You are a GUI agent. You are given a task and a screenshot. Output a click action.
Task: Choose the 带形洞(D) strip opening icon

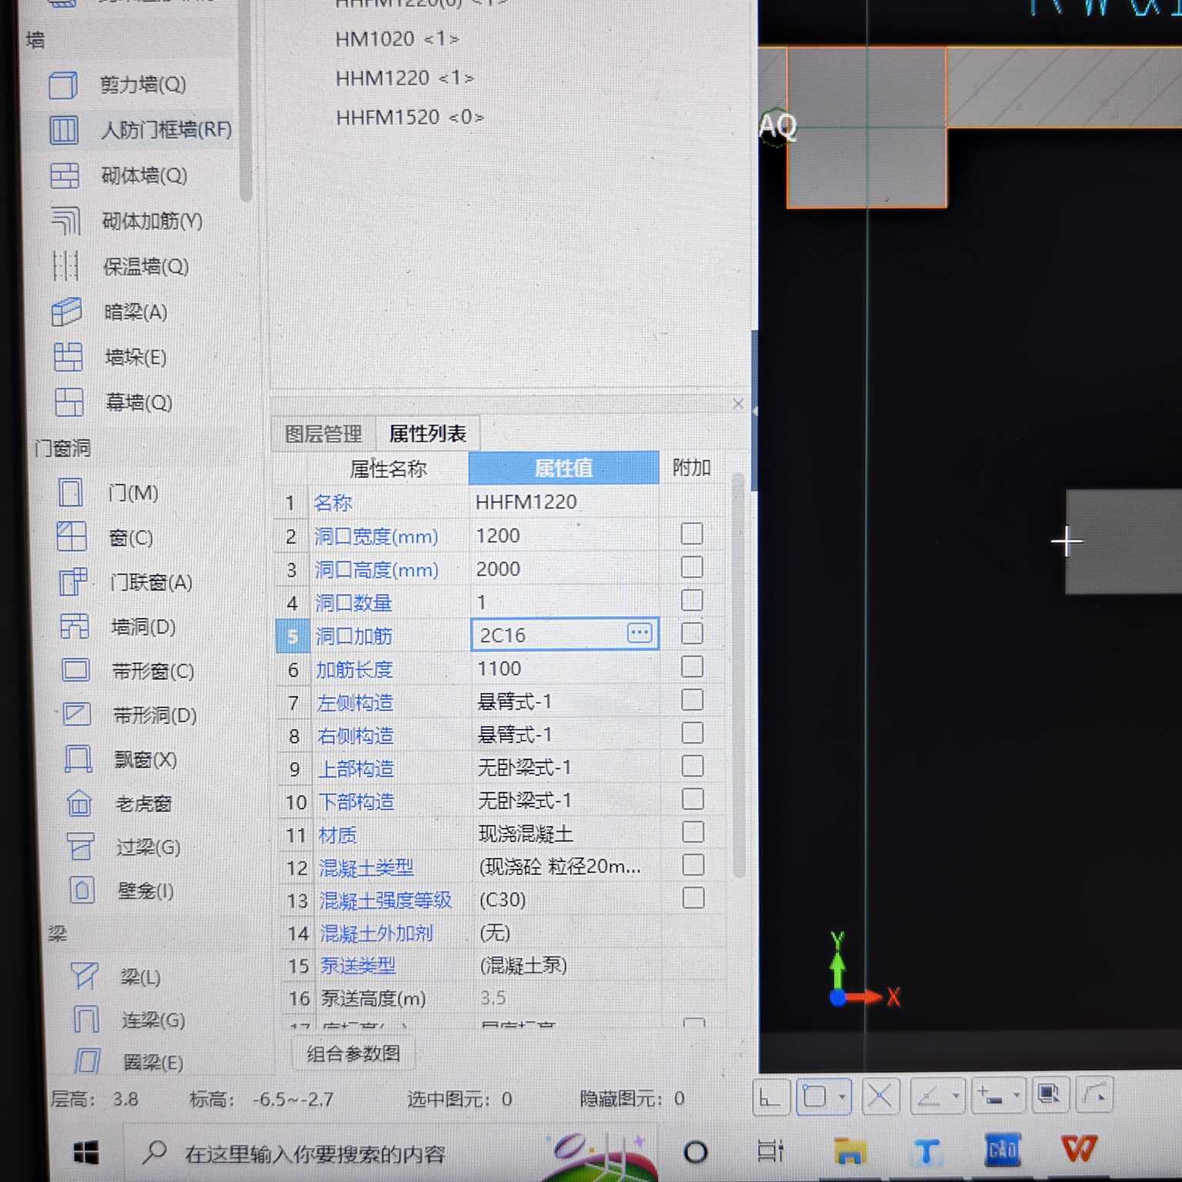click(76, 714)
